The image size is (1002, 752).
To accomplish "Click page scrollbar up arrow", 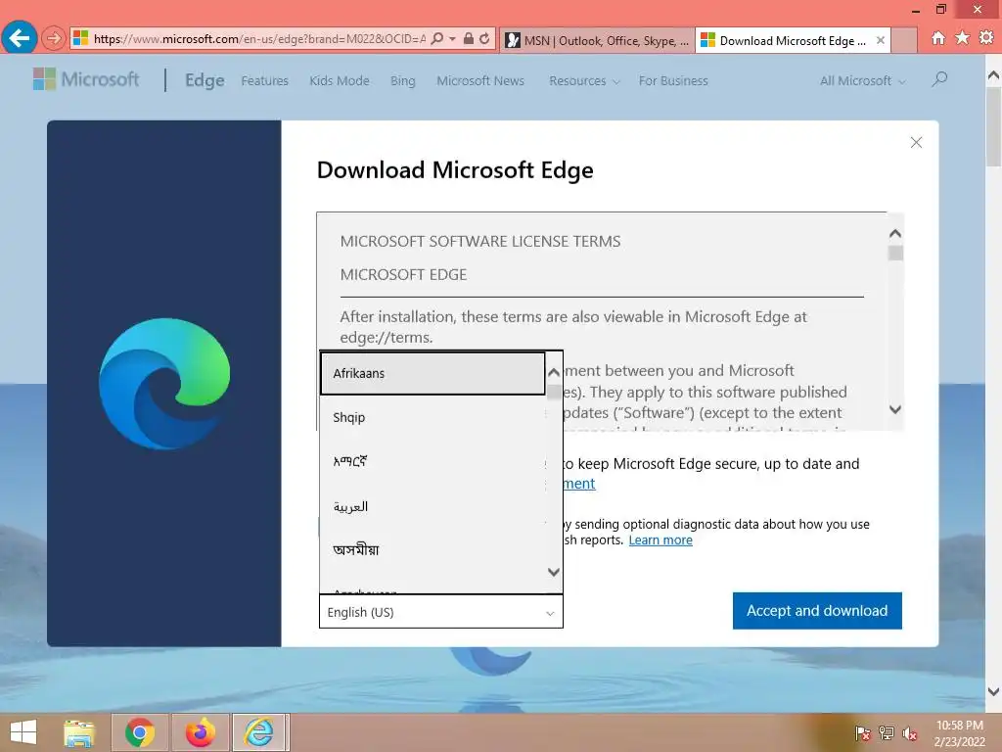I will point(994,75).
